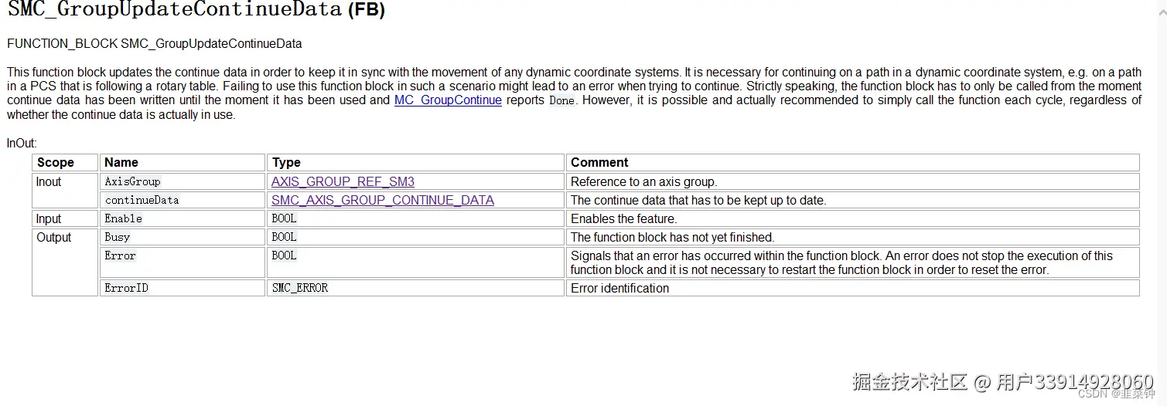The width and height of the screenshot is (1167, 406).
Task: Click the Output scope cell
Action: (x=54, y=238)
